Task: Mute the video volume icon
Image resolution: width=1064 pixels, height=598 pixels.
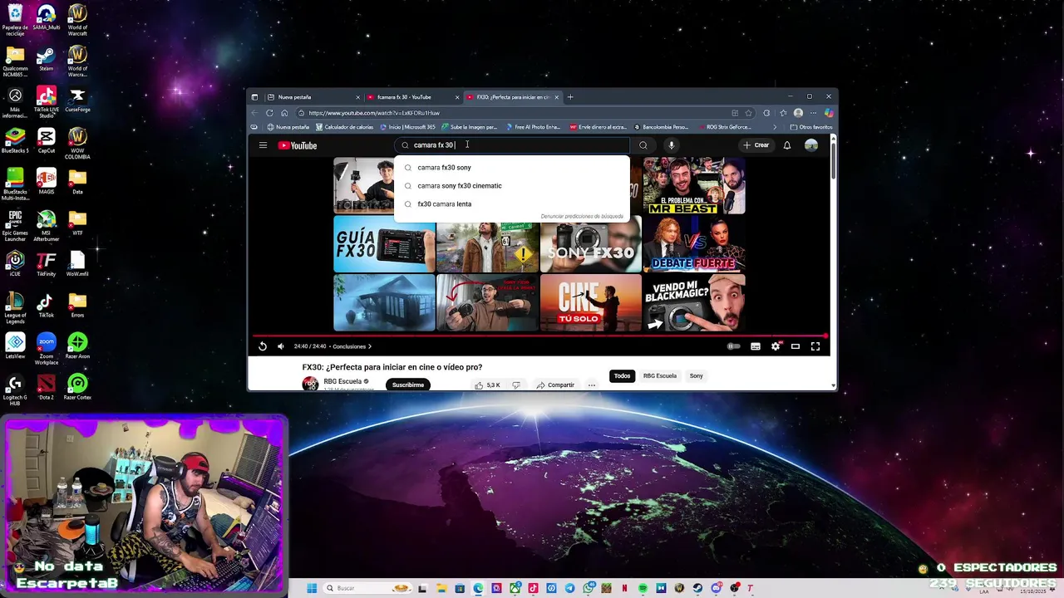Action: click(280, 346)
